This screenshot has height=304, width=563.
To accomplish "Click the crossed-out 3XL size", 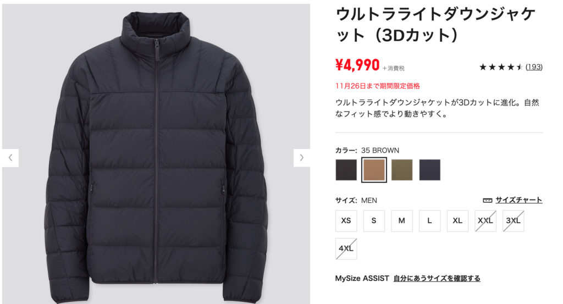I will click(x=513, y=221).
